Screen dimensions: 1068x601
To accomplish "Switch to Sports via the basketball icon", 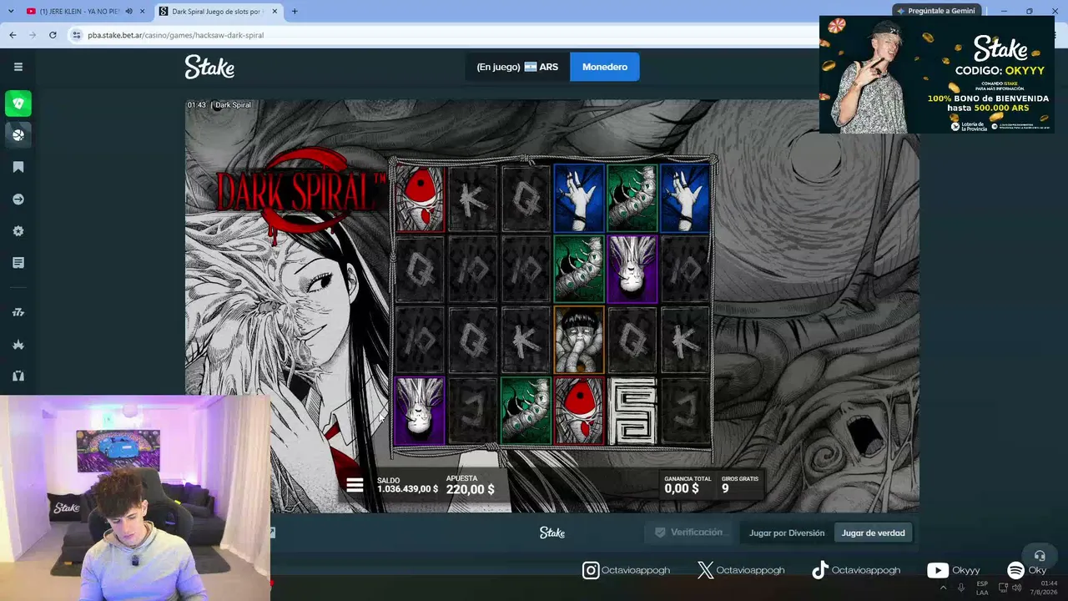I will [18, 135].
